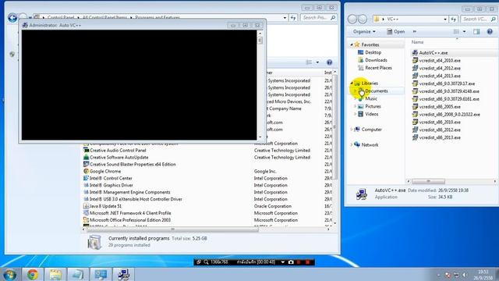Select vcredist_x86_2008_9.0.21022.exe file
This screenshot has width=499, height=281.
(446, 115)
